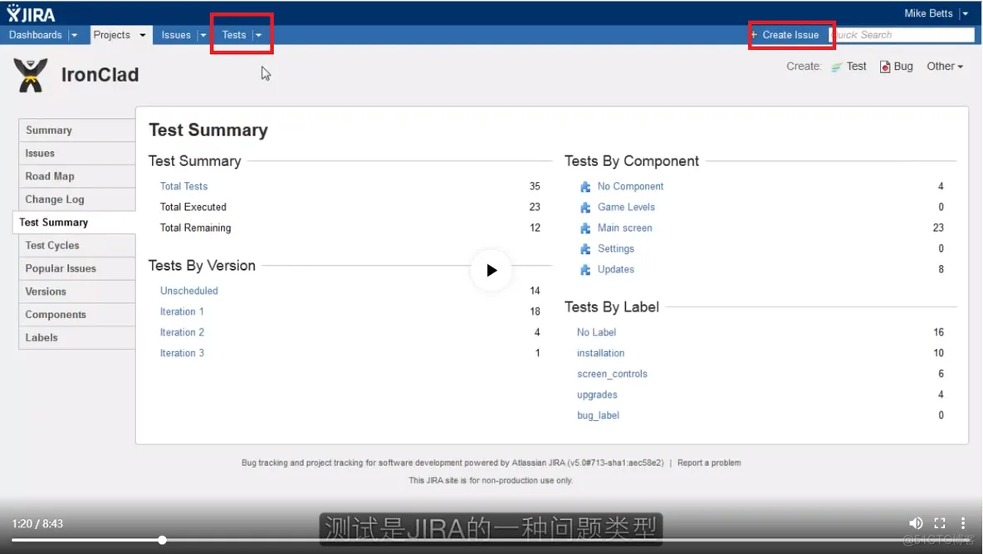
Task: Open the Change Log tab
Action: pyautogui.click(x=77, y=199)
